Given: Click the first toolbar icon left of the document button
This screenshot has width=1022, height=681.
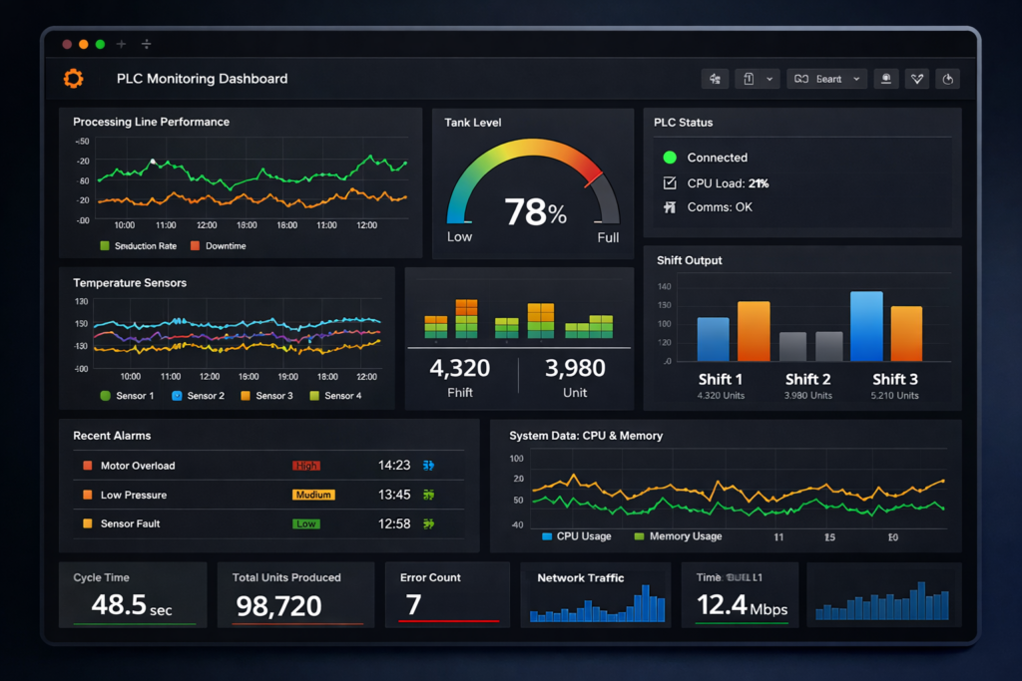Looking at the screenshot, I should pos(715,79).
